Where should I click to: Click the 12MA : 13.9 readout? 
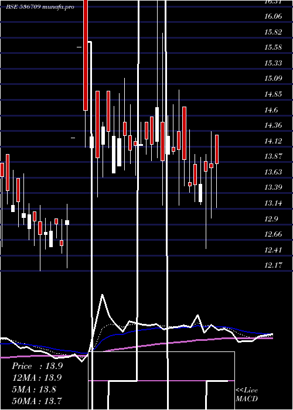point(37,378)
